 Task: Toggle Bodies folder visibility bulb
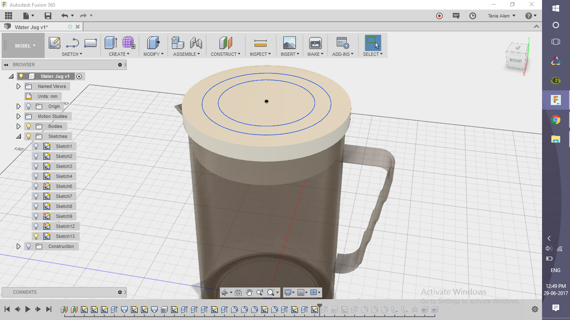29,126
